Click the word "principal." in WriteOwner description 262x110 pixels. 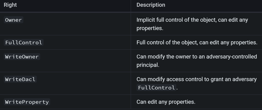[x=148, y=65]
